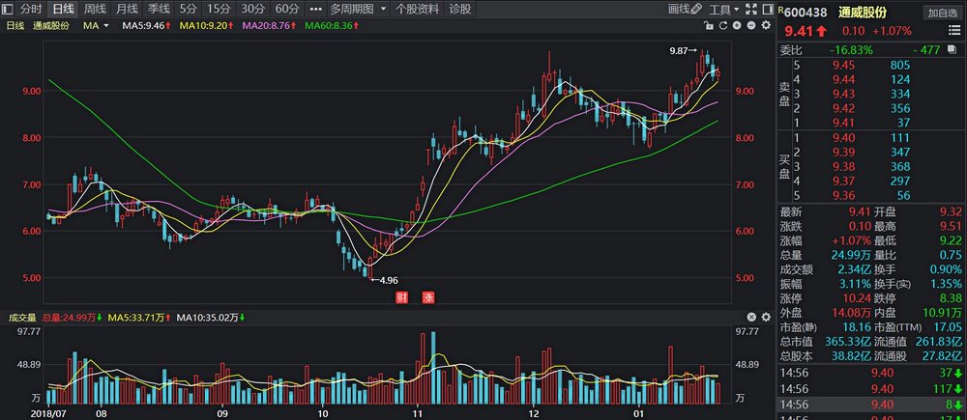Select the 5分 five-minute chart tab
967x420 pixels.
tap(189, 9)
